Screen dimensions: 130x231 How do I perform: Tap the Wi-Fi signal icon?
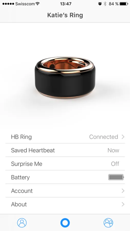[x=38, y=4]
